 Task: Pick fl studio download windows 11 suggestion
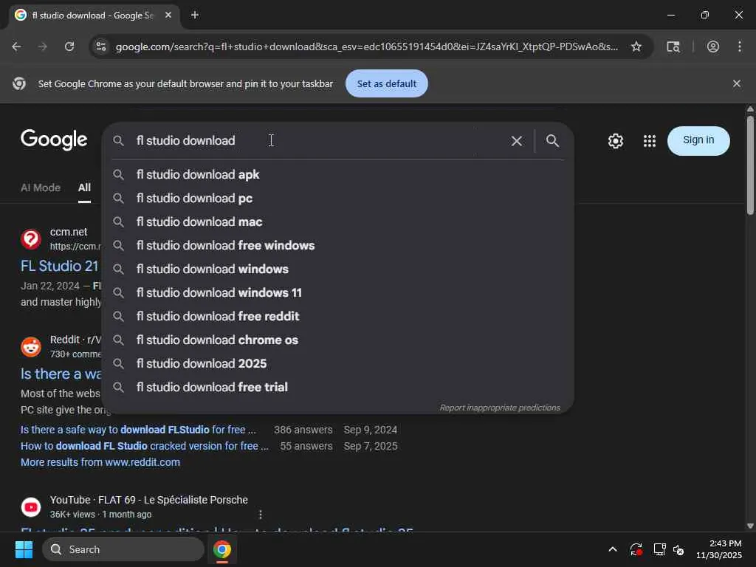(337, 292)
